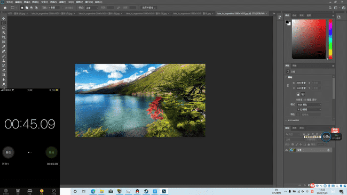The image size is (347, 195).
Task: Open the Photoshop search icon
Action: tap(330, 8)
